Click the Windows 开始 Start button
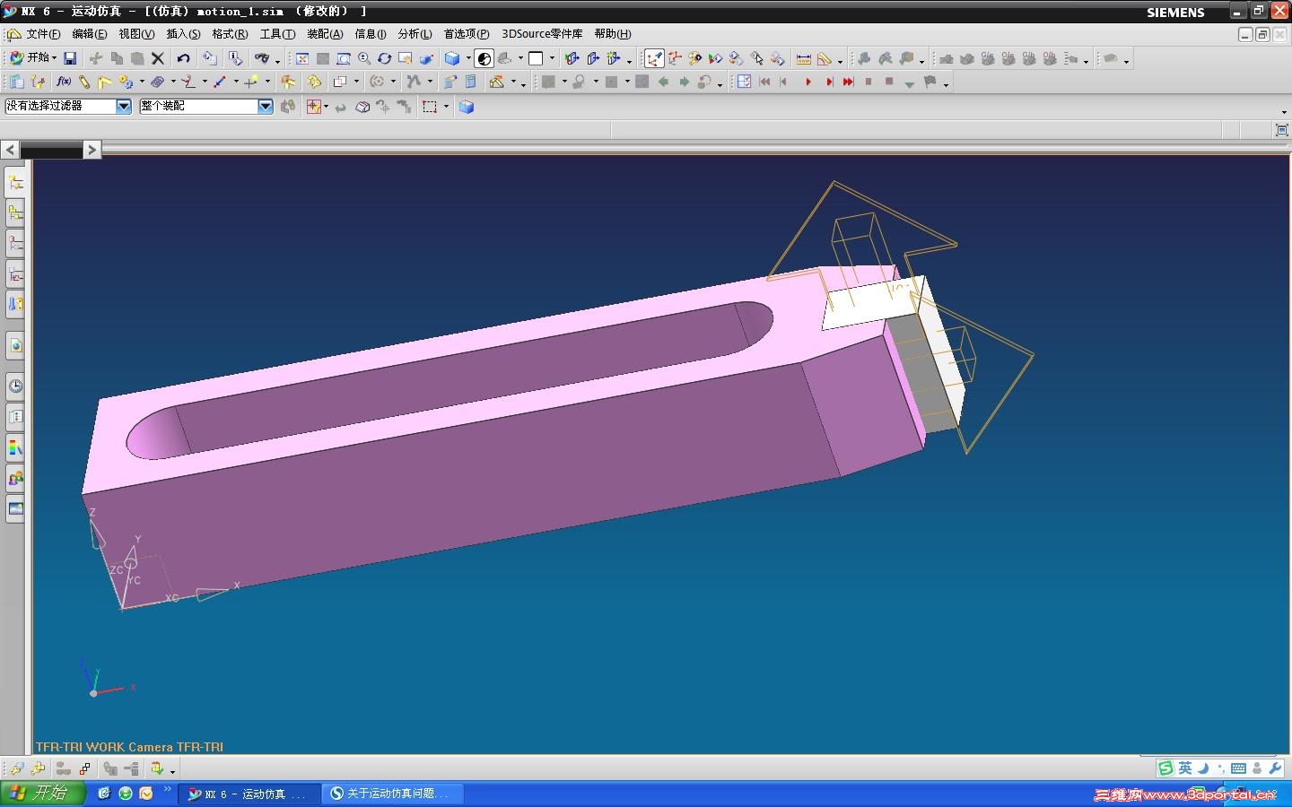The height and width of the screenshot is (807, 1292). (x=42, y=793)
